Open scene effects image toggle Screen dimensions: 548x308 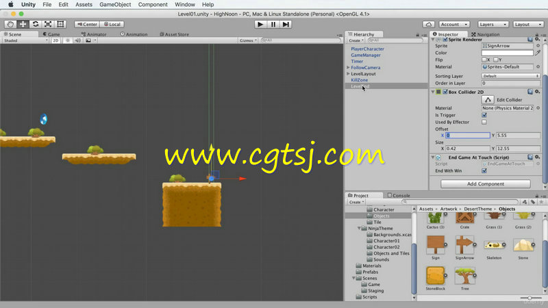88,40
